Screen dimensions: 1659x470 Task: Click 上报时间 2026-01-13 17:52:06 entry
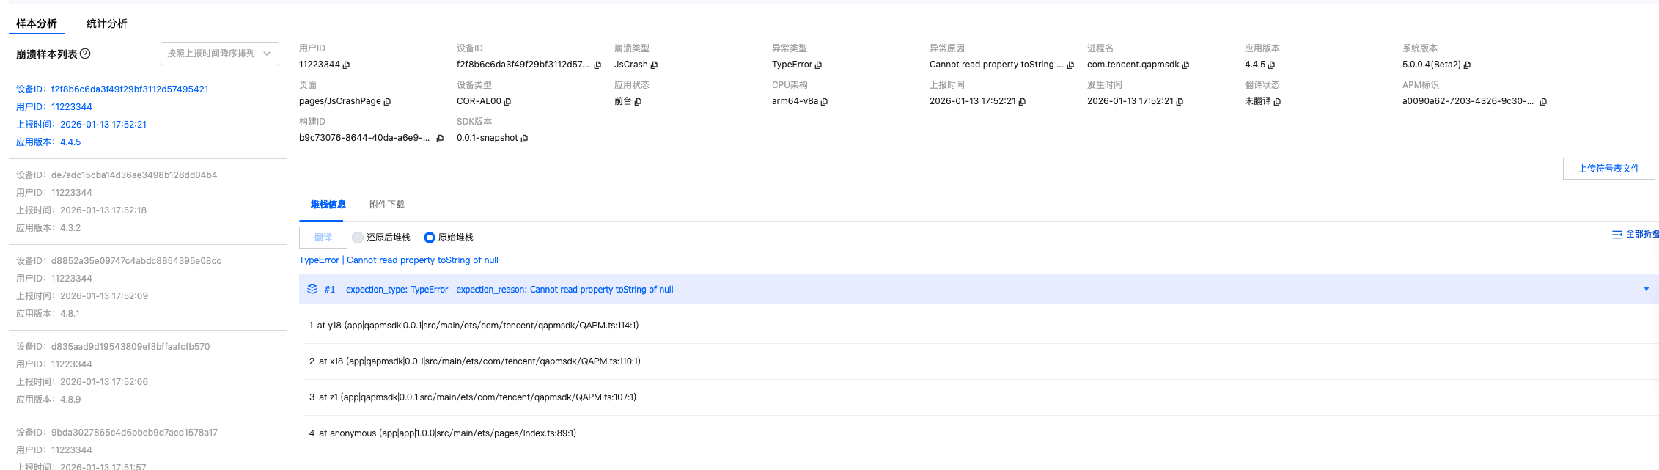click(82, 382)
